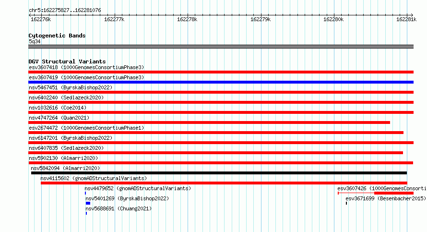Click the 5q34 band label

35,41
